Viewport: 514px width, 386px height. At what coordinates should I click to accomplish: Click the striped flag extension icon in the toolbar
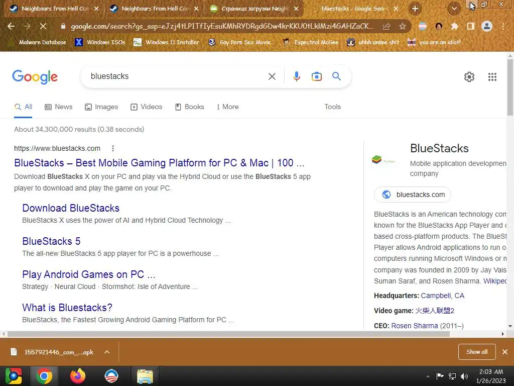423,26
